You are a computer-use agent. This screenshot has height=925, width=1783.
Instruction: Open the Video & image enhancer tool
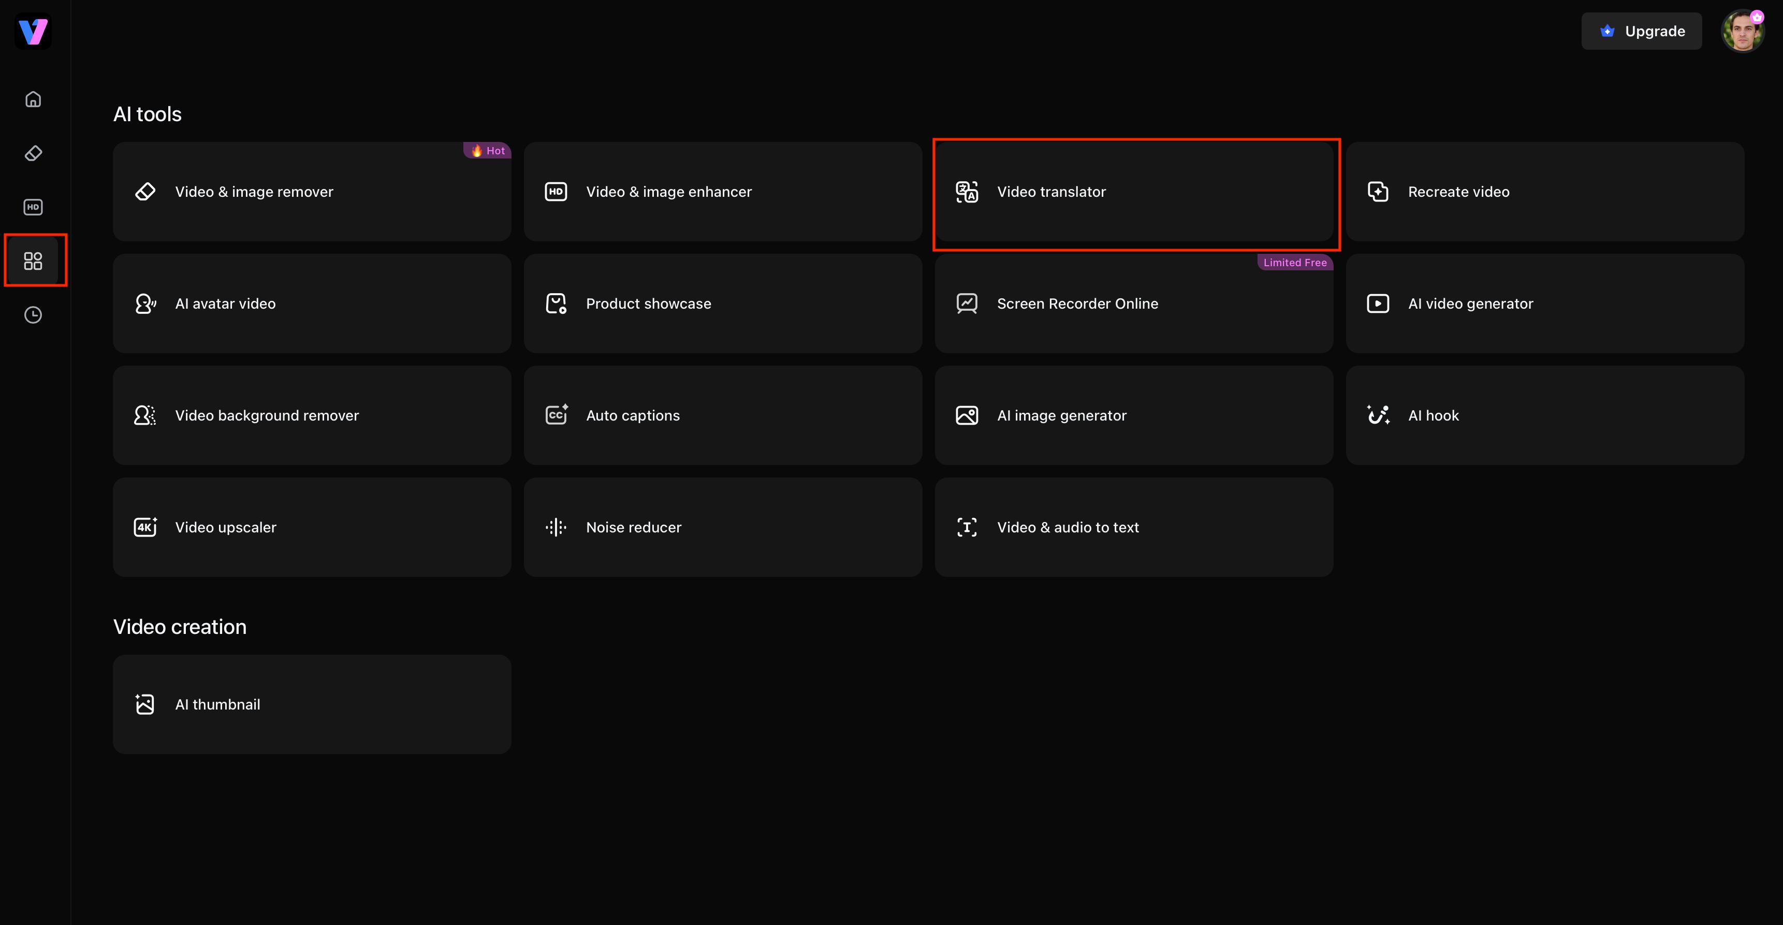pos(723,192)
